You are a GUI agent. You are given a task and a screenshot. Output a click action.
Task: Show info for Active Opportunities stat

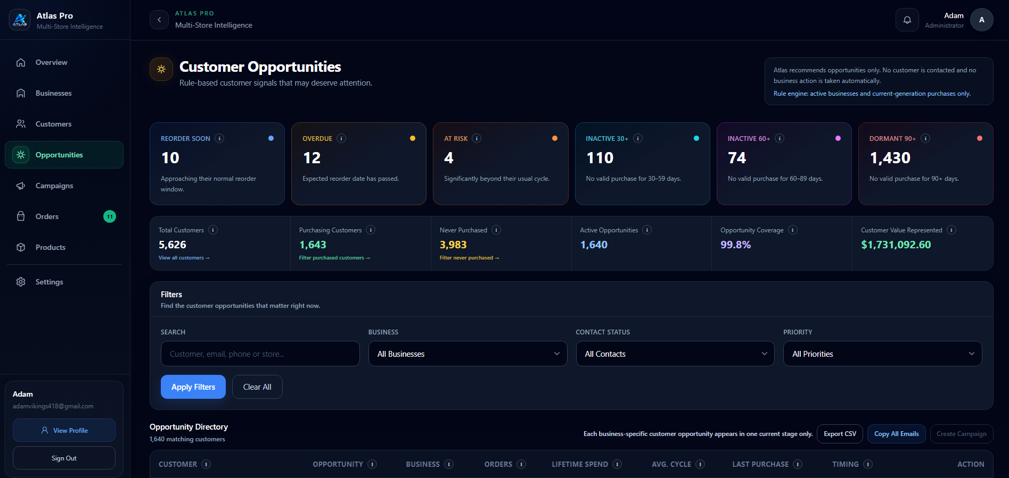[647, 230]
